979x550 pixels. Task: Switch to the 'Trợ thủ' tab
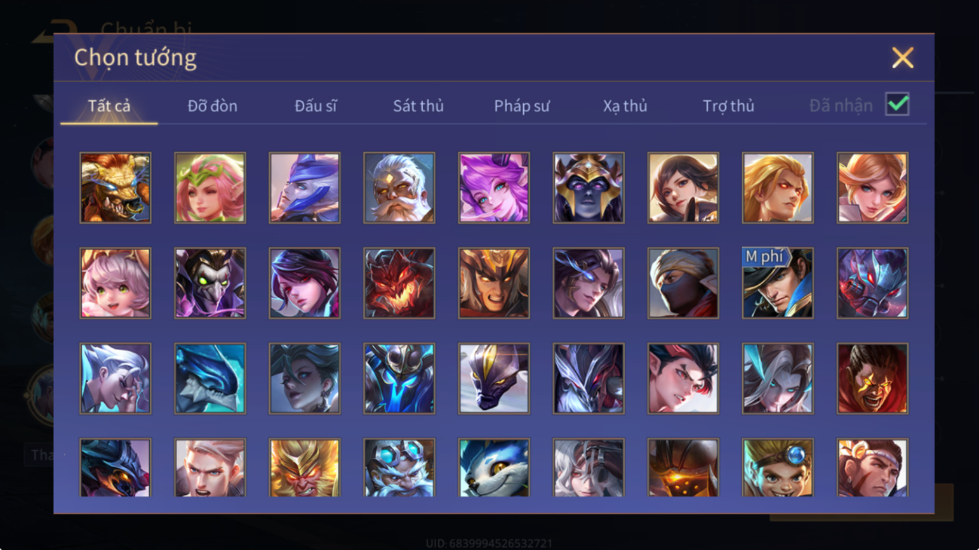point(728,106)
